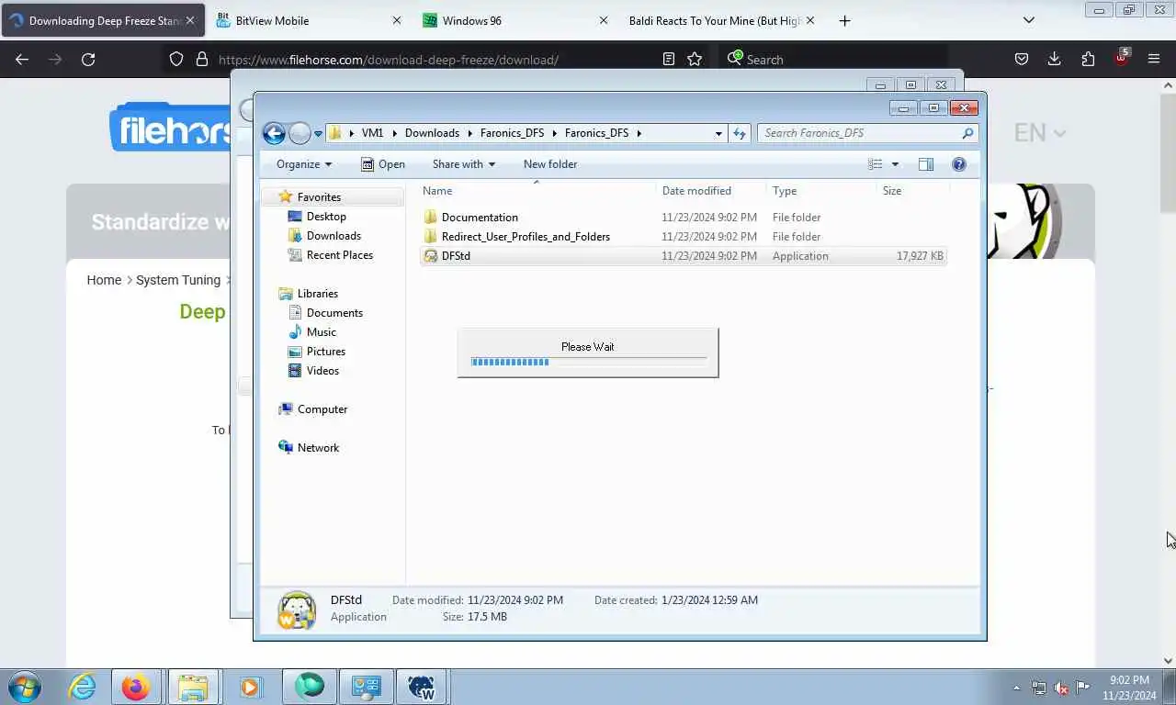
Task: Open Desktop in the navigation pane
Action: click(x=326, y=217)
